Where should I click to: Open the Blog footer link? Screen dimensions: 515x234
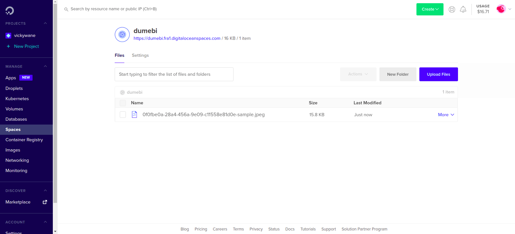pyautogui.click(x=185, y=229)
